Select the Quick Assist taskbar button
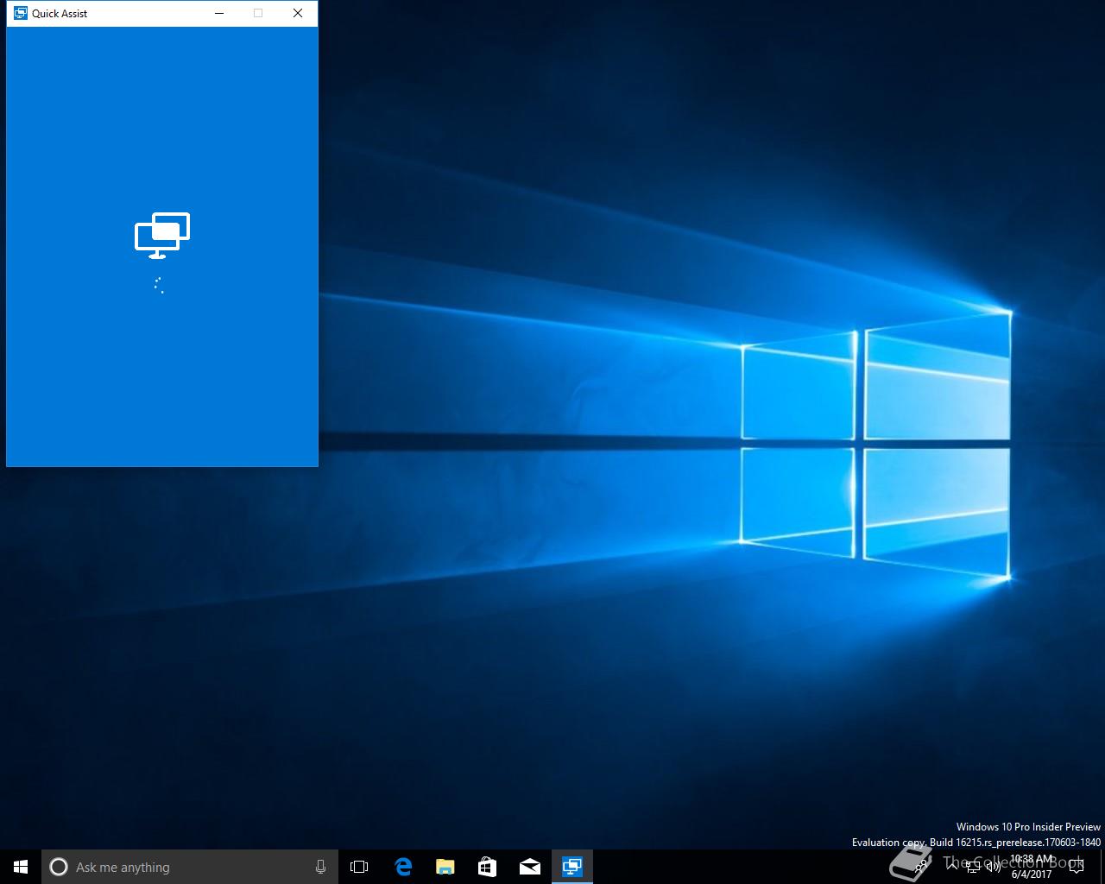This screenshot has height=884, width=1105. (x=572, y=867)
